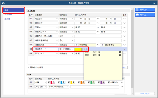
Task: Toggle the 赤 sticky note checkbox
Action: (x=49, y=82)
